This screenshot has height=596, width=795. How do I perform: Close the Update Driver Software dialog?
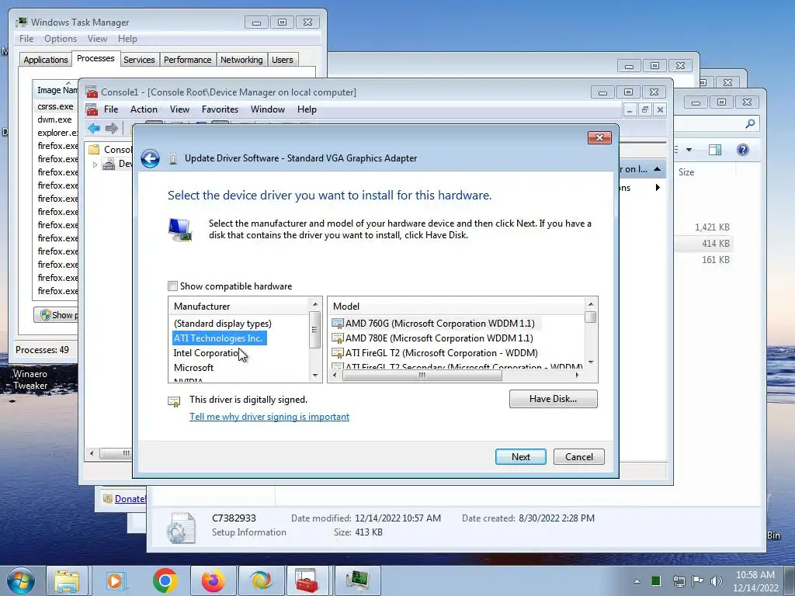pos(599,138)
